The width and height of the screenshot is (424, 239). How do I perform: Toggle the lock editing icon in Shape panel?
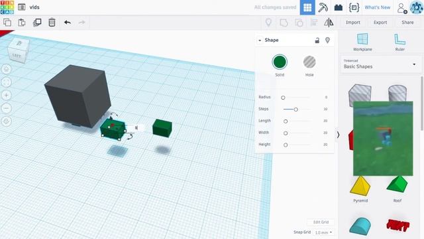(x=317, y=40)
